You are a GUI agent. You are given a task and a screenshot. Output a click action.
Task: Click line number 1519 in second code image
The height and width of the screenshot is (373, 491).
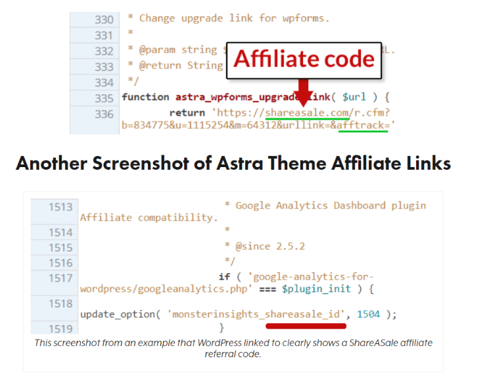coord(60,329)
